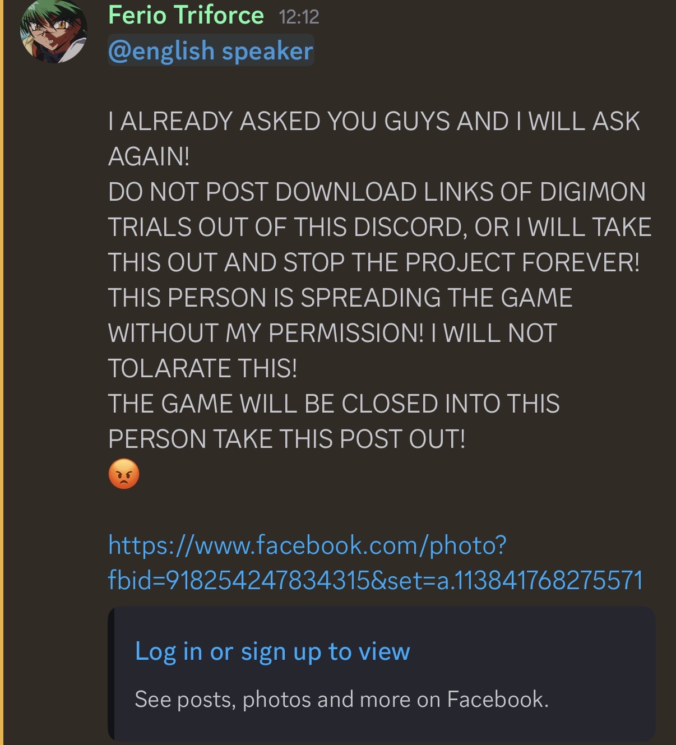The height and width of the screenshot is (745, 676).
Task: Click the "WITHOUT MY PERMISSION!" text line
Action: point(332,333)
